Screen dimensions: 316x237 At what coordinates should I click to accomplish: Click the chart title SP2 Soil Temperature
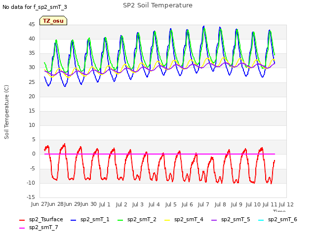(158, 5)
